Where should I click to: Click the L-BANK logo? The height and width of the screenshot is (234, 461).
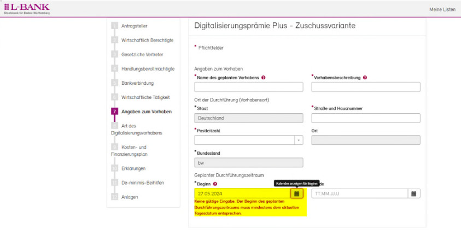click(x=27, y=9)
